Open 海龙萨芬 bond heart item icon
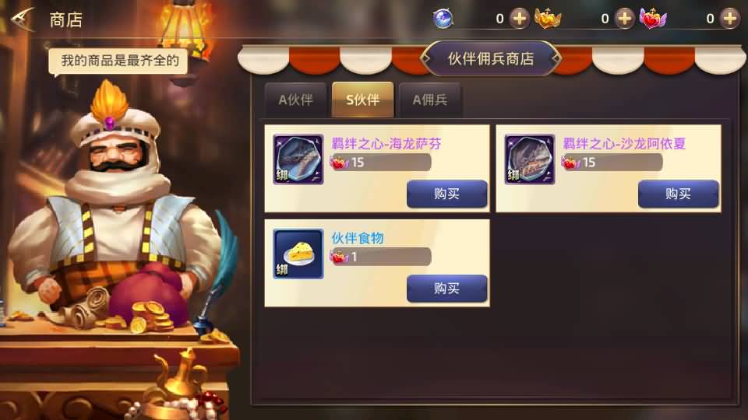This screenshot has height=420, width=748. tap(298, 159)
